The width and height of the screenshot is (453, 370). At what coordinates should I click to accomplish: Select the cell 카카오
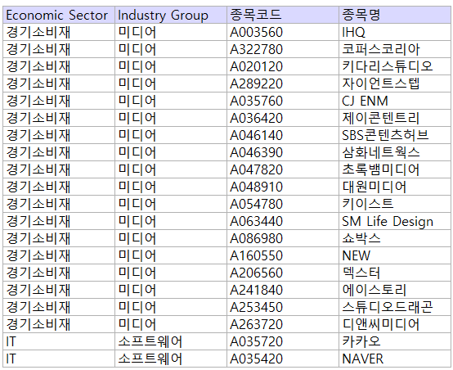point(395,341)
